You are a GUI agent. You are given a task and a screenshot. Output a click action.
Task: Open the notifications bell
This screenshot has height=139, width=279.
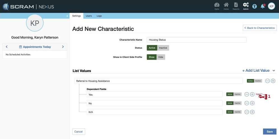tap(263, 6)
